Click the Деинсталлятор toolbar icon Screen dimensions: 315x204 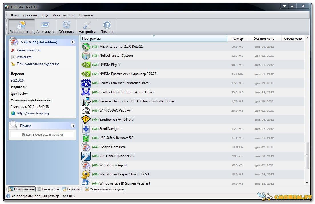click(21, 27)
